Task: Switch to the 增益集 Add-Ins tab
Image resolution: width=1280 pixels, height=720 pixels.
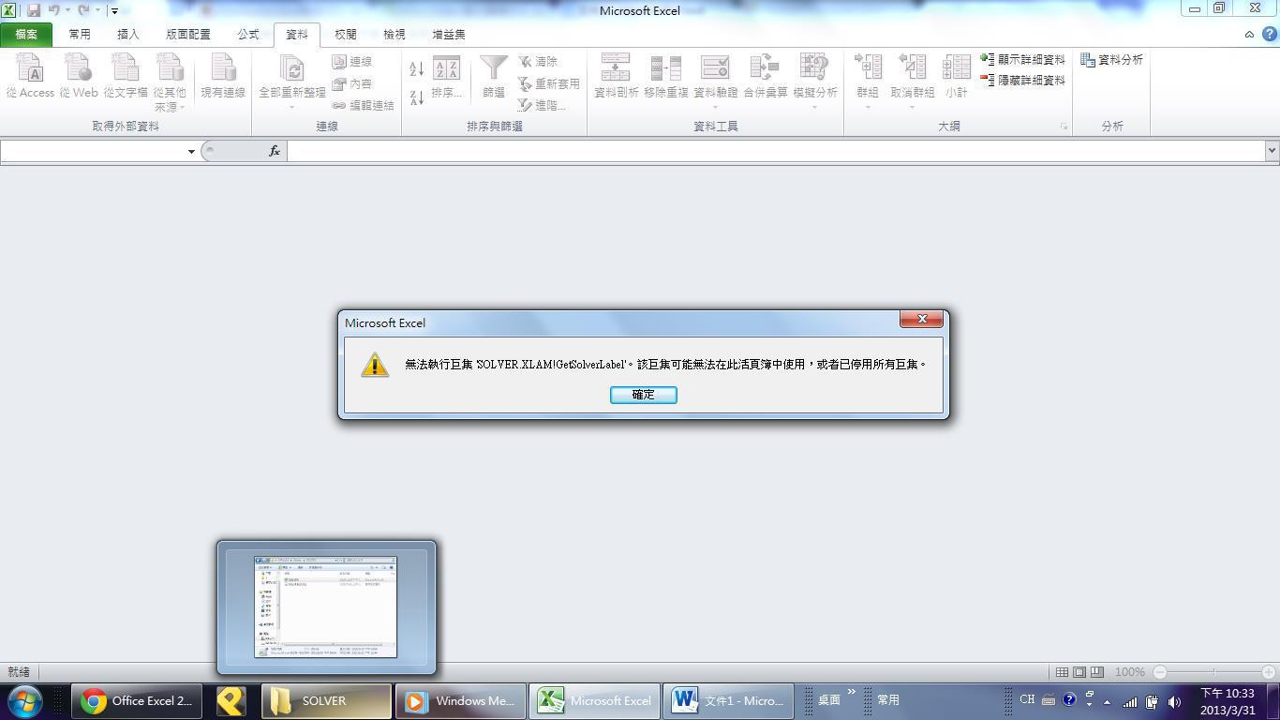Action: pos(449,35)
